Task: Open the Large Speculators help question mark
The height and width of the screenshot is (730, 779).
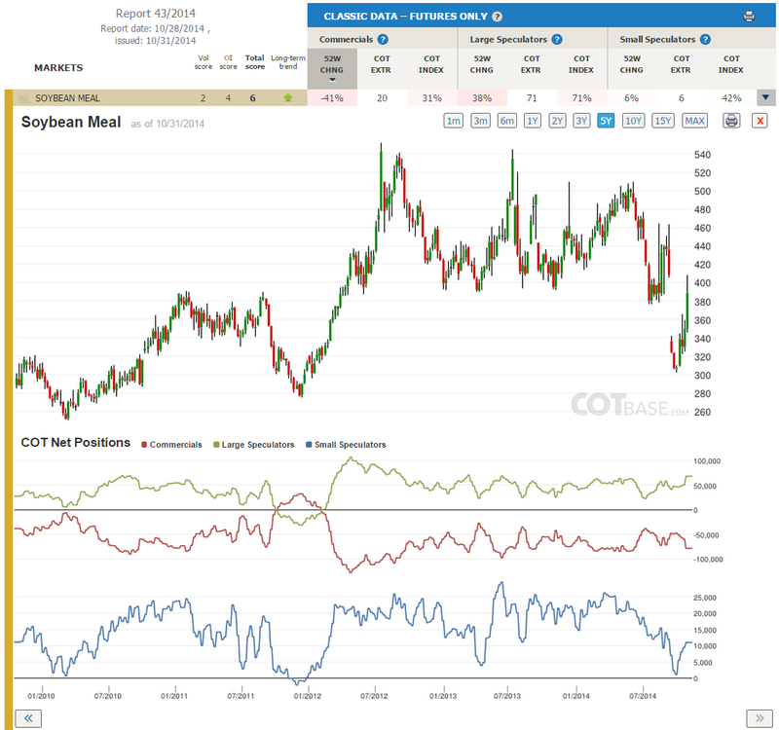Action: pyautogui.click(x=557, y=39)
